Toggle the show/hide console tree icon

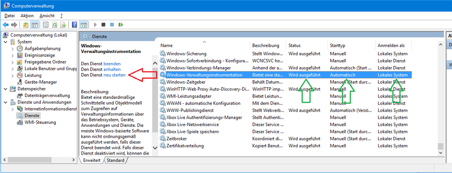(34, 25)
